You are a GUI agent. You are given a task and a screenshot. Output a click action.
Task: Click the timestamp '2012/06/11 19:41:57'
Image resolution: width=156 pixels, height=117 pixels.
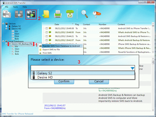(x=55, y=106)
